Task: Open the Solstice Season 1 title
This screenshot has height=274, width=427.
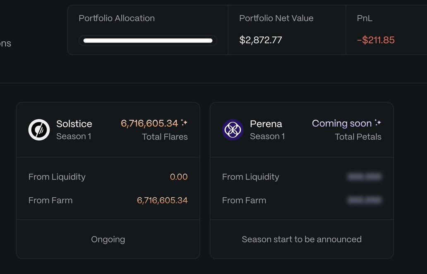Action: pyautogui.click(x=74, y=124)
